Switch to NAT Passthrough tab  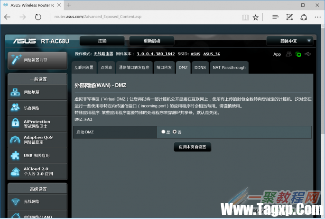[229, 68]
